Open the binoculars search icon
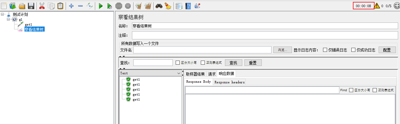Screen dimensions: 400x124 [159, 6]
